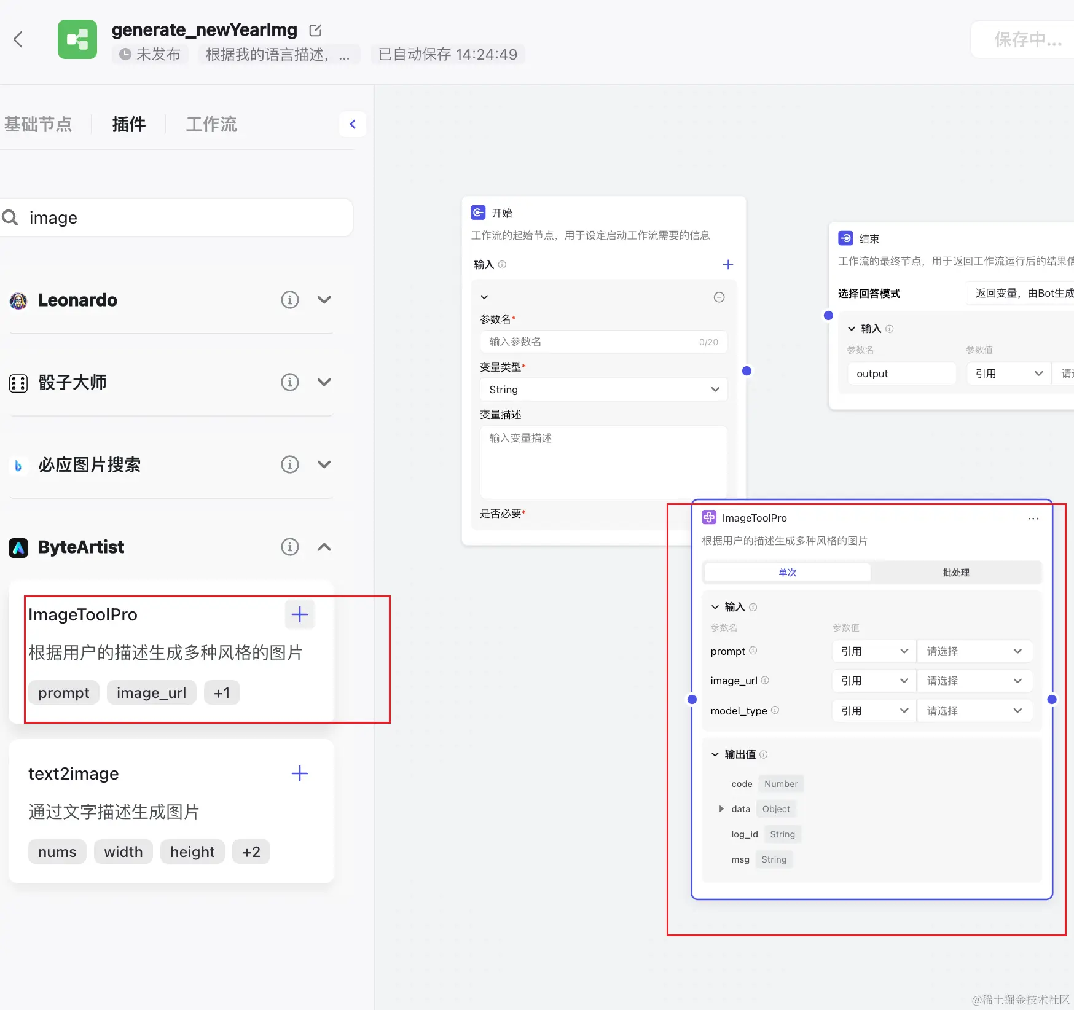Open image_url 请选择 value dropdown
Viewport: 1074px width, 1010px height.
click(974, 681)
